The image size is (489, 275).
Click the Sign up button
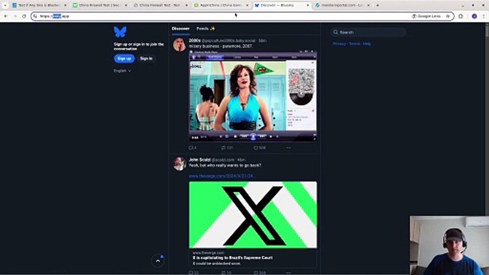[x=124, y=58]
